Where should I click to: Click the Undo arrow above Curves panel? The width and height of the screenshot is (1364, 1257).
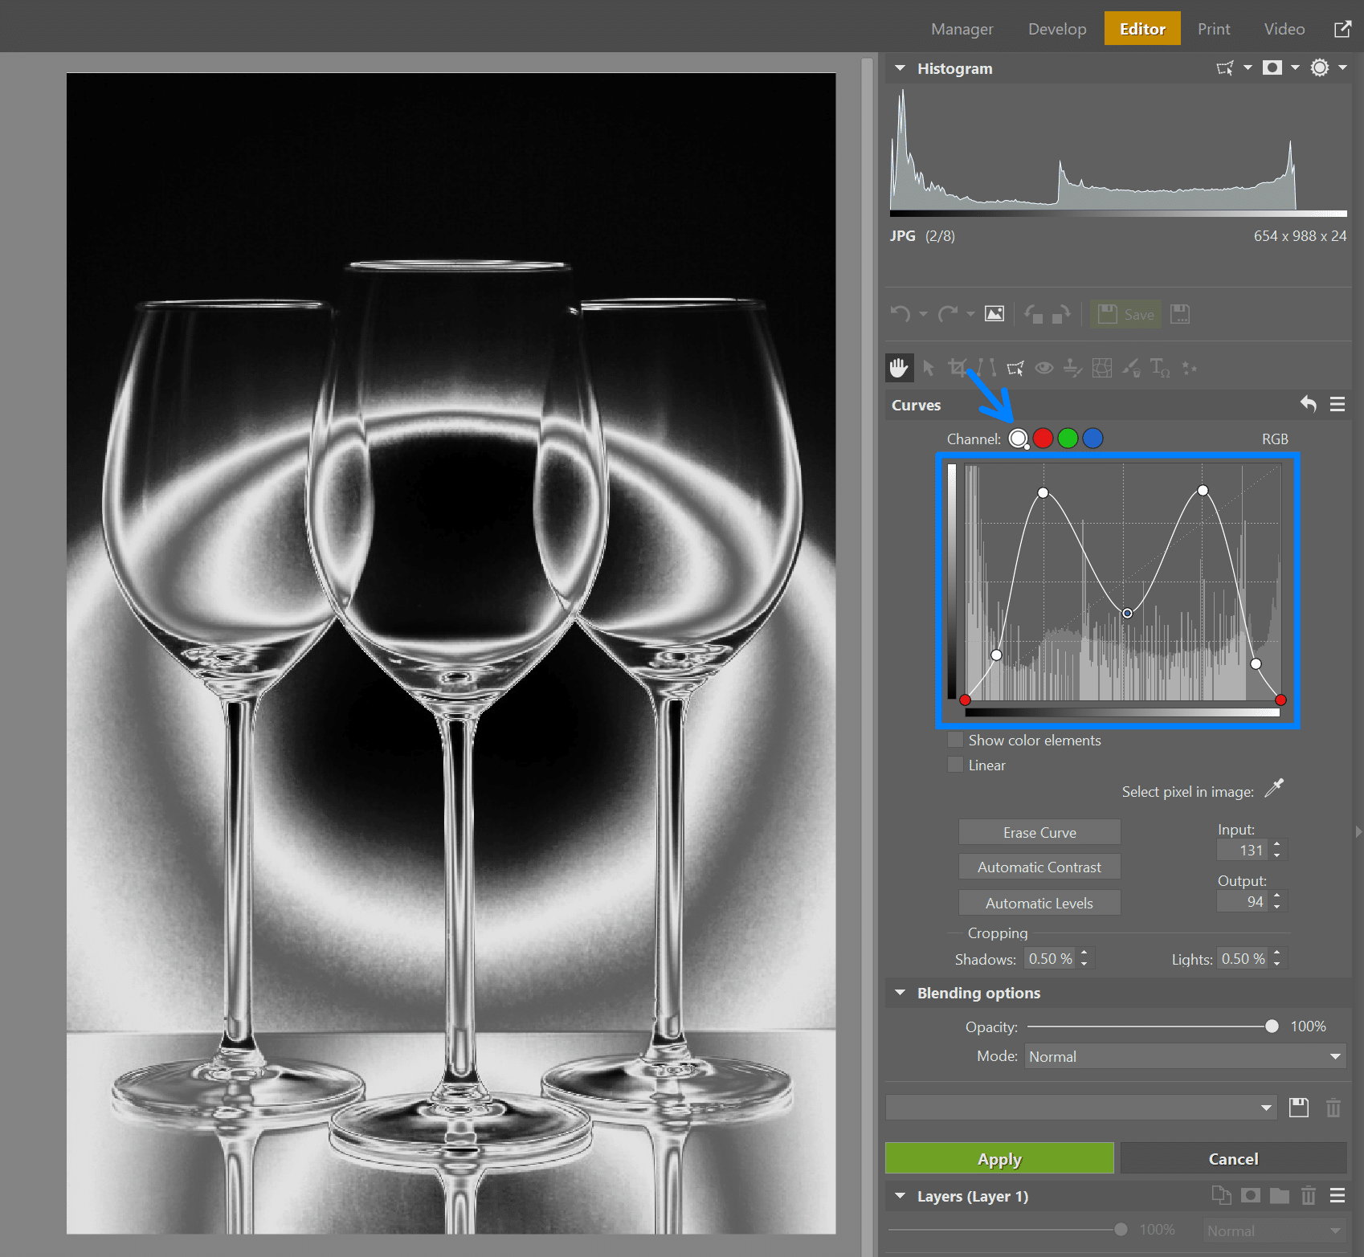pos(1309,405)
